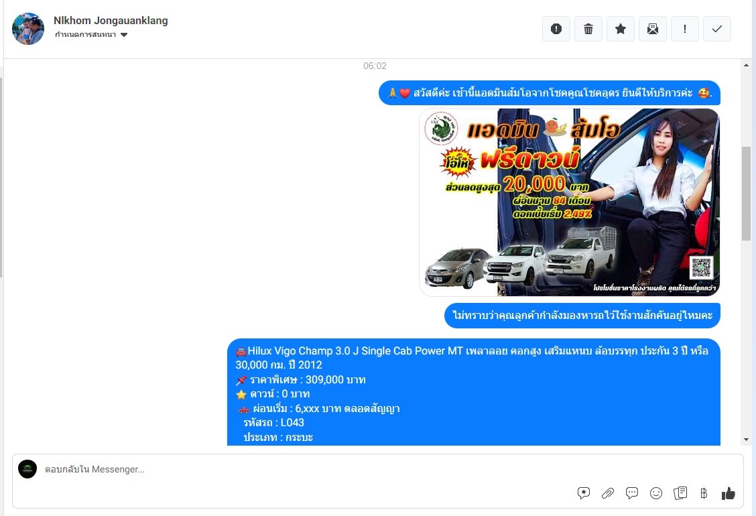Select the ไม่ทราบว่าคุณลูกค้า question message bubble
This screenshot has width=756, height=516.
click(582, 316)
